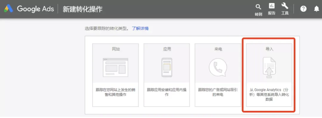Click the phone call bubble illustration
Image resolution: width=322 pixels, height=118 pixels.
pos(218,67)
